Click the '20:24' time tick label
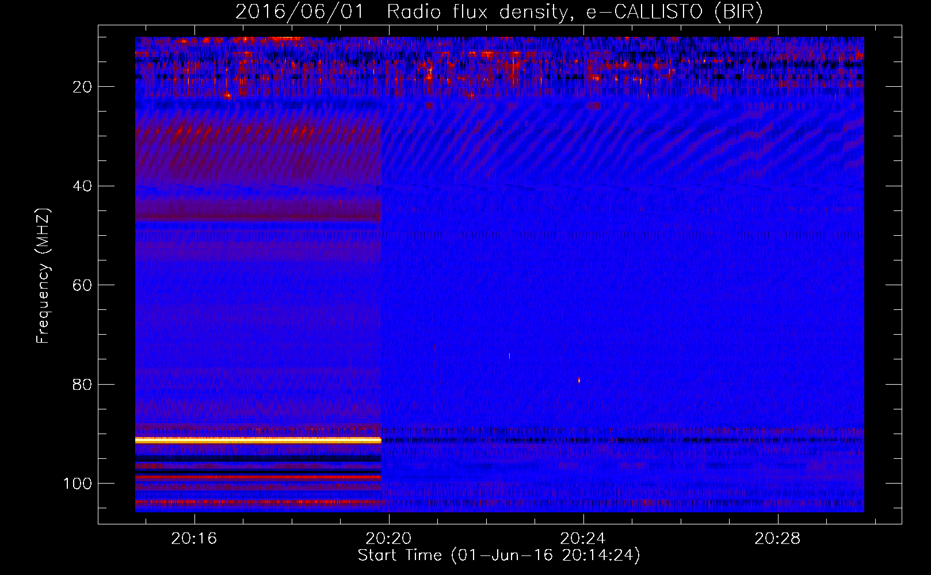Viewport: 931px width, 575px height. (583, 539)
